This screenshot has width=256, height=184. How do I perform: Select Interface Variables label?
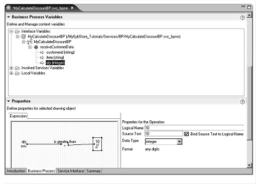[36, 31]
